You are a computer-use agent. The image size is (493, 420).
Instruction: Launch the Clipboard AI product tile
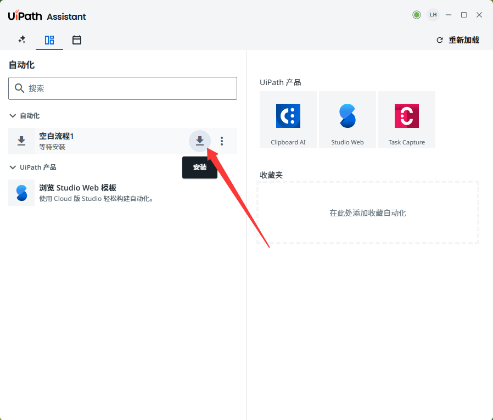click(x=288, y=120)
